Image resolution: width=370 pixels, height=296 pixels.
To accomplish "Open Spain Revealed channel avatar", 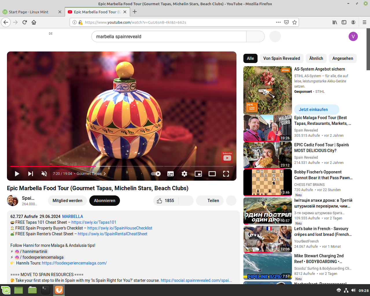I will pos(13,201).
